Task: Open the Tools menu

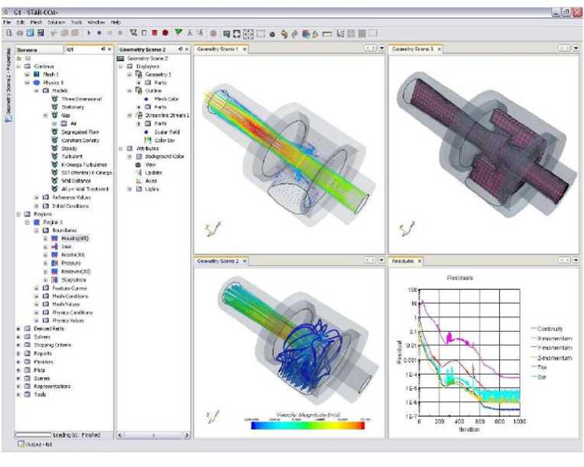Action: pos(76,22)
